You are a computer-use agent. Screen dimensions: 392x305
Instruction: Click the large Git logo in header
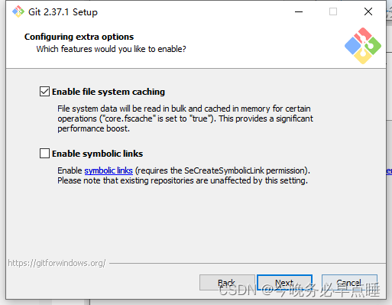pos(363,46)
